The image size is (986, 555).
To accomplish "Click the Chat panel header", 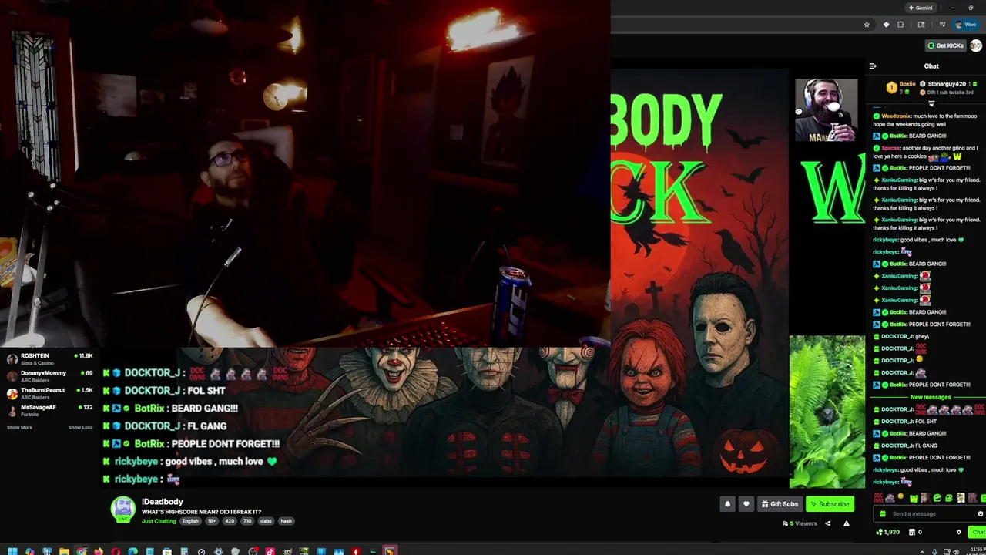I will pyautogui.click(x=931, y=66).
